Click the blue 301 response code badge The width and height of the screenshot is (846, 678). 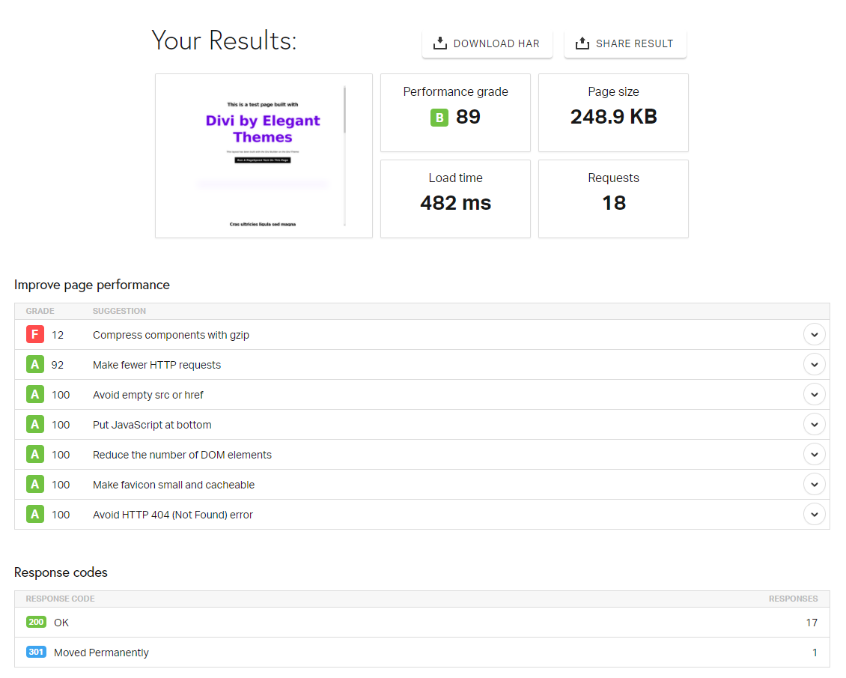coord(36,652)
